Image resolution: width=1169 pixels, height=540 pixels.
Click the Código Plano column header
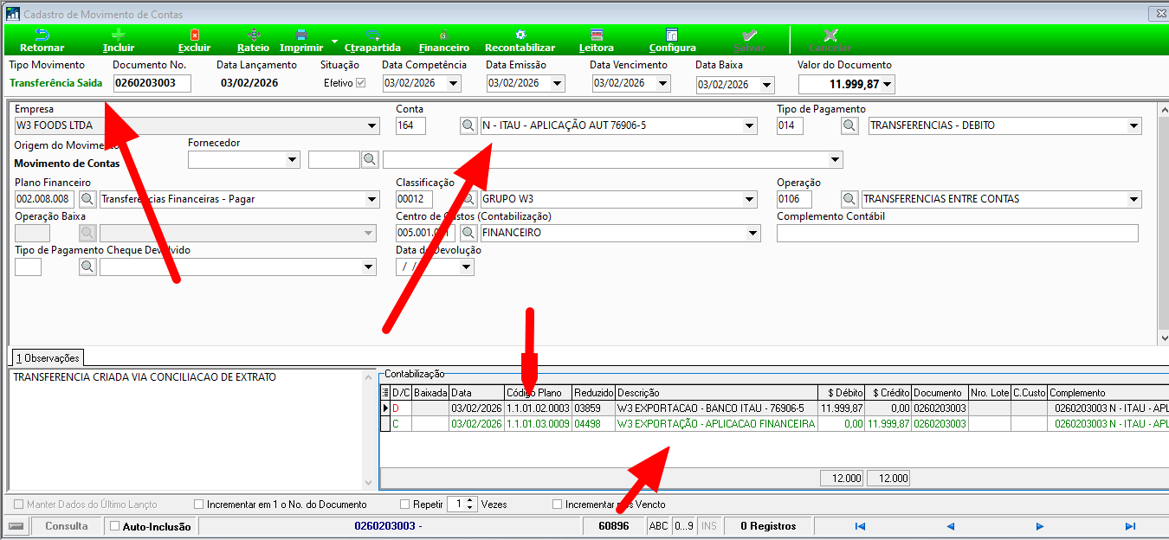pos(538,393)
